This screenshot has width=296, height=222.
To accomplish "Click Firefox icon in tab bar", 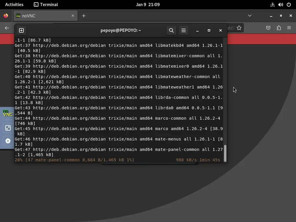I will (6, 16).
